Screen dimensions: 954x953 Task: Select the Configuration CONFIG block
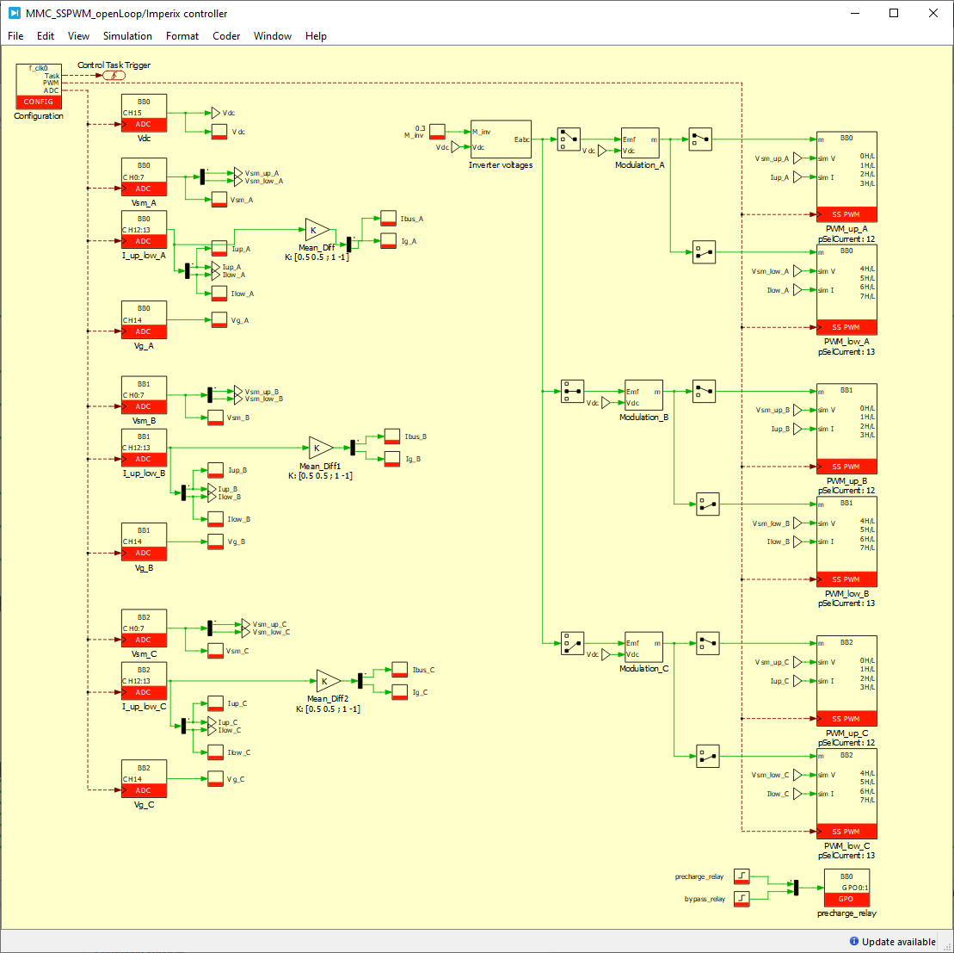pos(39,86)
